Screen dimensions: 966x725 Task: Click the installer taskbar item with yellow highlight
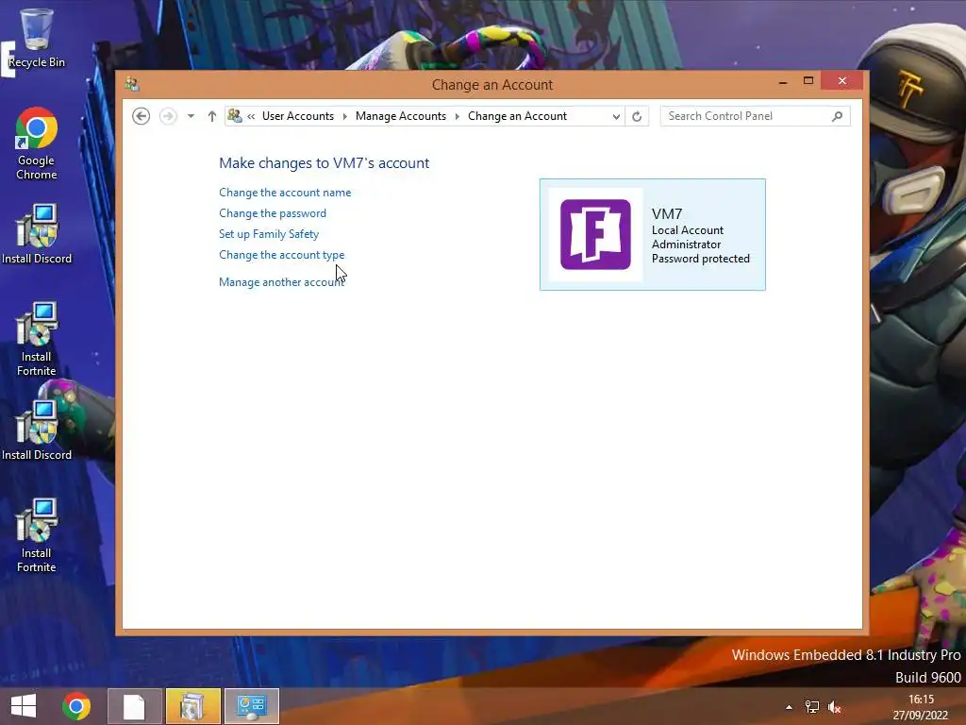click(192, 706)
